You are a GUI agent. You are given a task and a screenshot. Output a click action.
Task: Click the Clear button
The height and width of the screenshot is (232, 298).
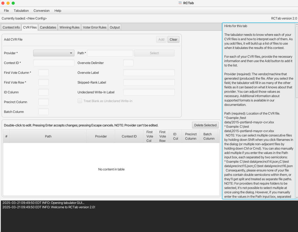[173, 39]
